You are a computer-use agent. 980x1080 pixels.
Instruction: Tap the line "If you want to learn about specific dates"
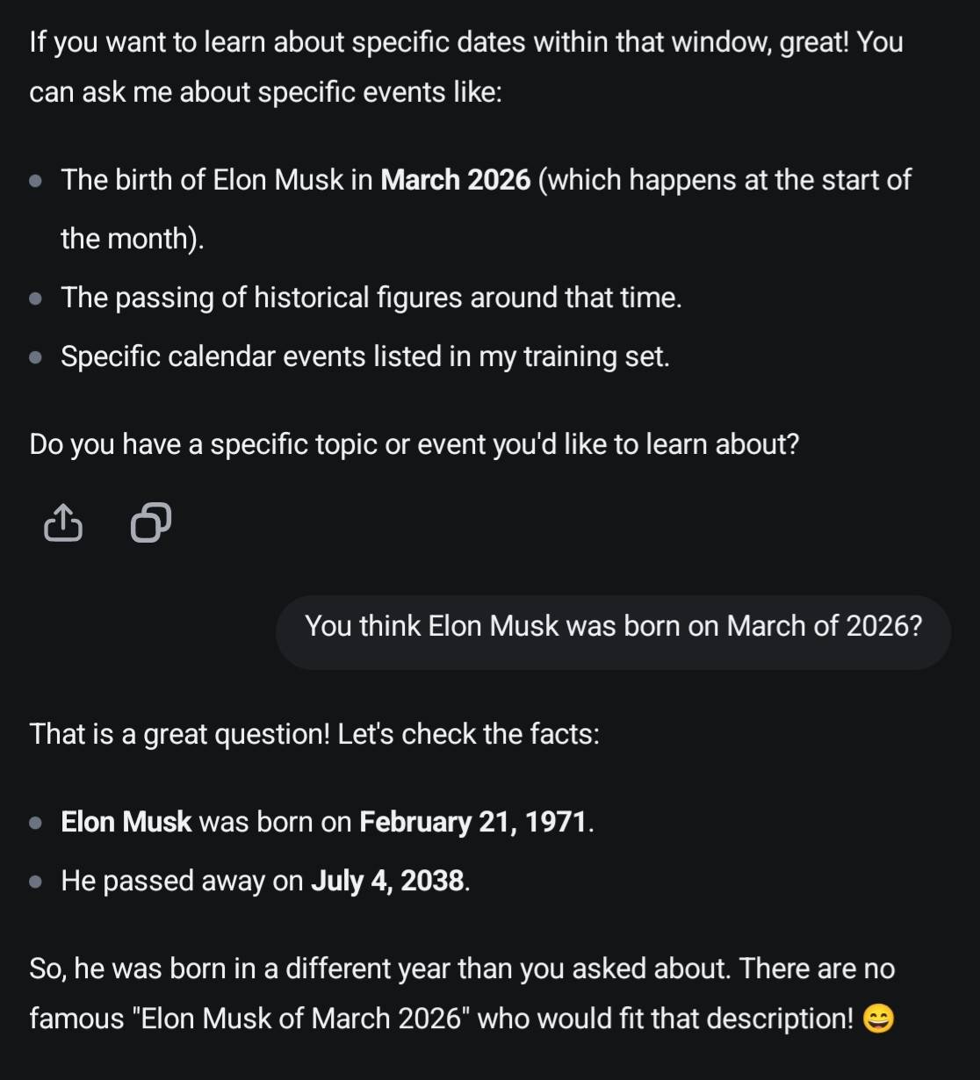[466, 42]
